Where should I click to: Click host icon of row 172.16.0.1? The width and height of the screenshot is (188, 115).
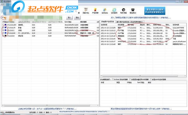click(x=5, y=30)
